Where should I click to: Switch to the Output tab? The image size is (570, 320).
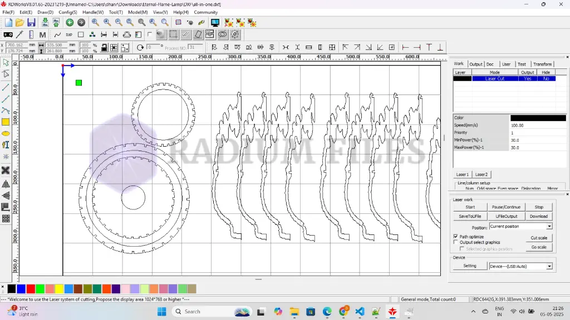point(475,64)
